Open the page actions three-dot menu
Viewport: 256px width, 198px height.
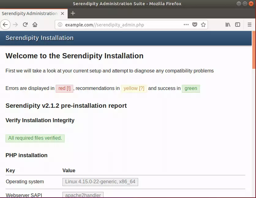point(186,25)
